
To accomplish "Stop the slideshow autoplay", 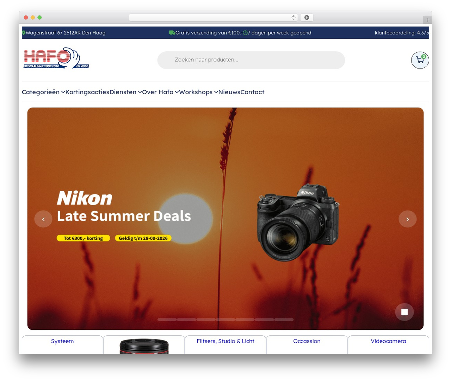I will [404, 312].
